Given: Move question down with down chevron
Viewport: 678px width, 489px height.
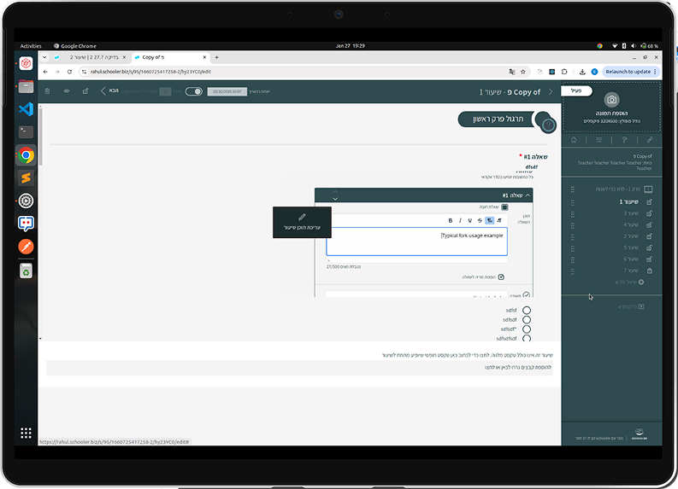Looking at the screenshot, I should pos(335,199).
